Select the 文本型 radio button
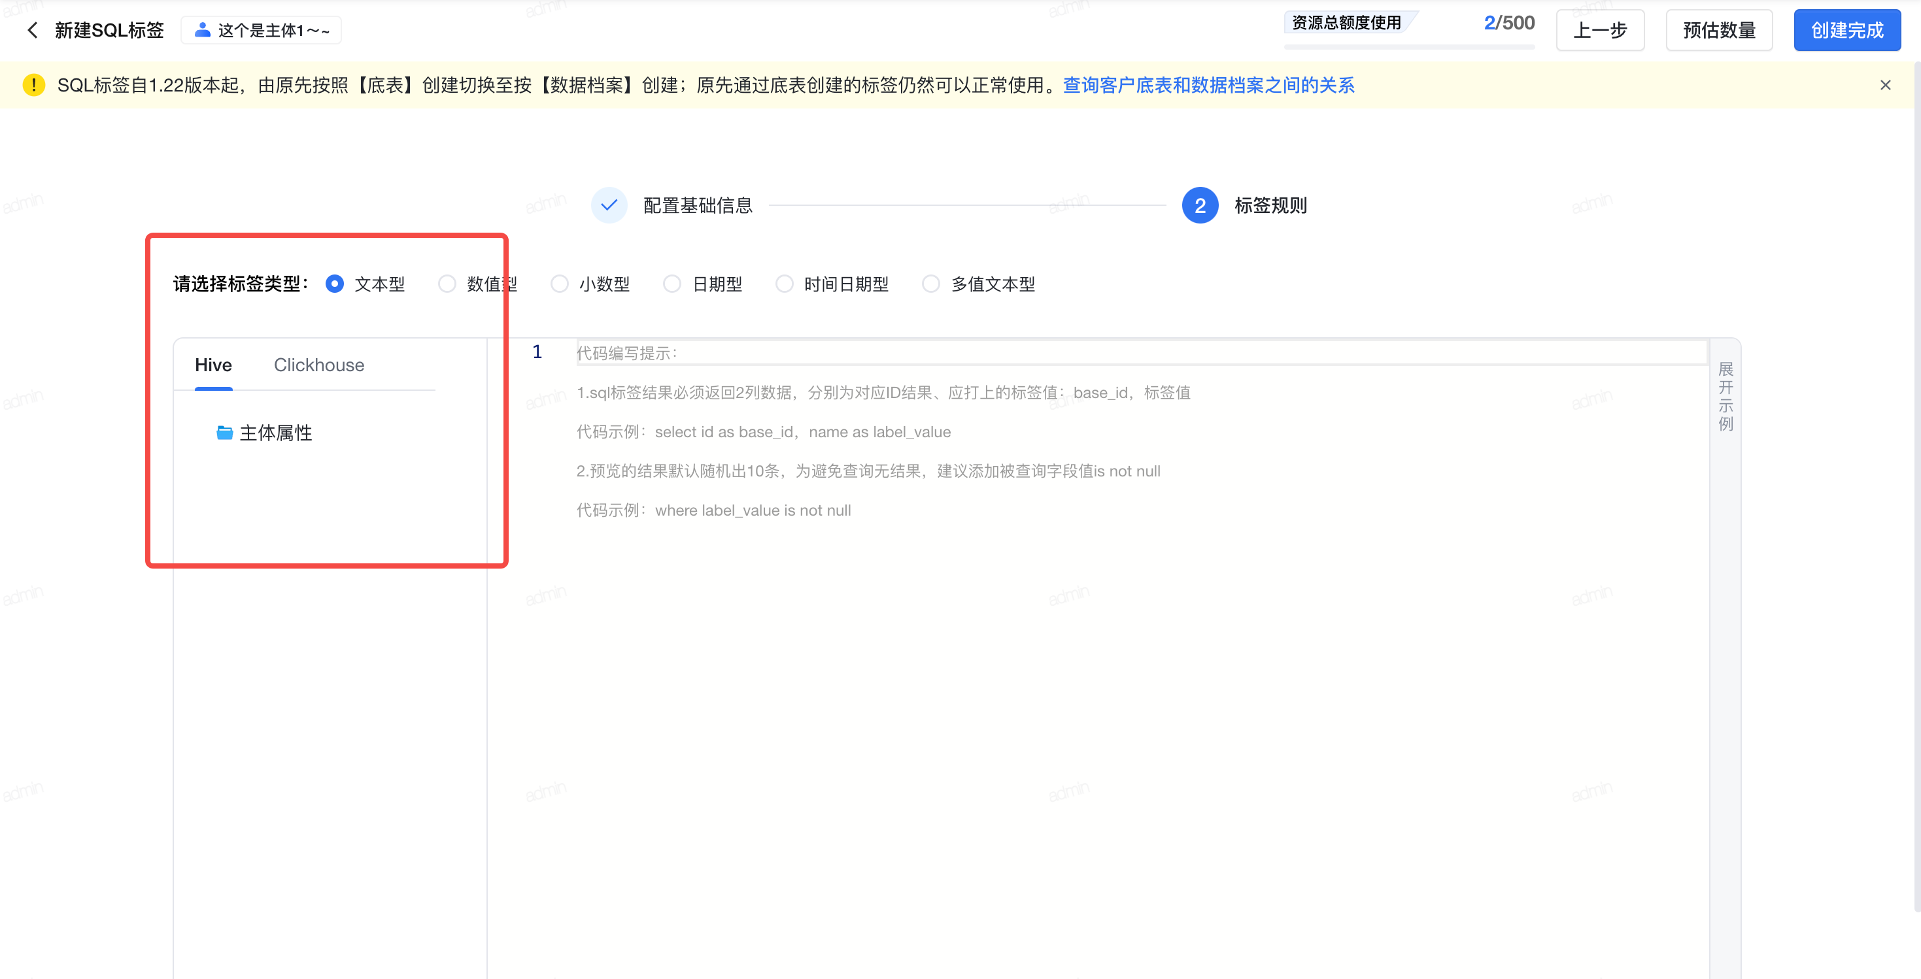 point(335,284)
